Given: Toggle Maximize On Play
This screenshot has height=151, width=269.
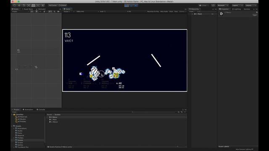Looking at the screenshot, I should click(x=153, y=12).
